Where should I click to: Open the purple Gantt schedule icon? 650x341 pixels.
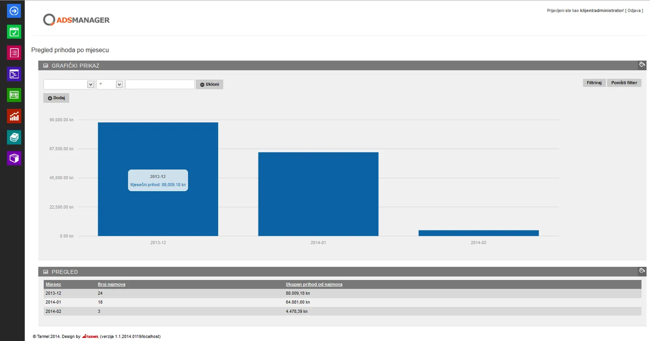[14, 74]
